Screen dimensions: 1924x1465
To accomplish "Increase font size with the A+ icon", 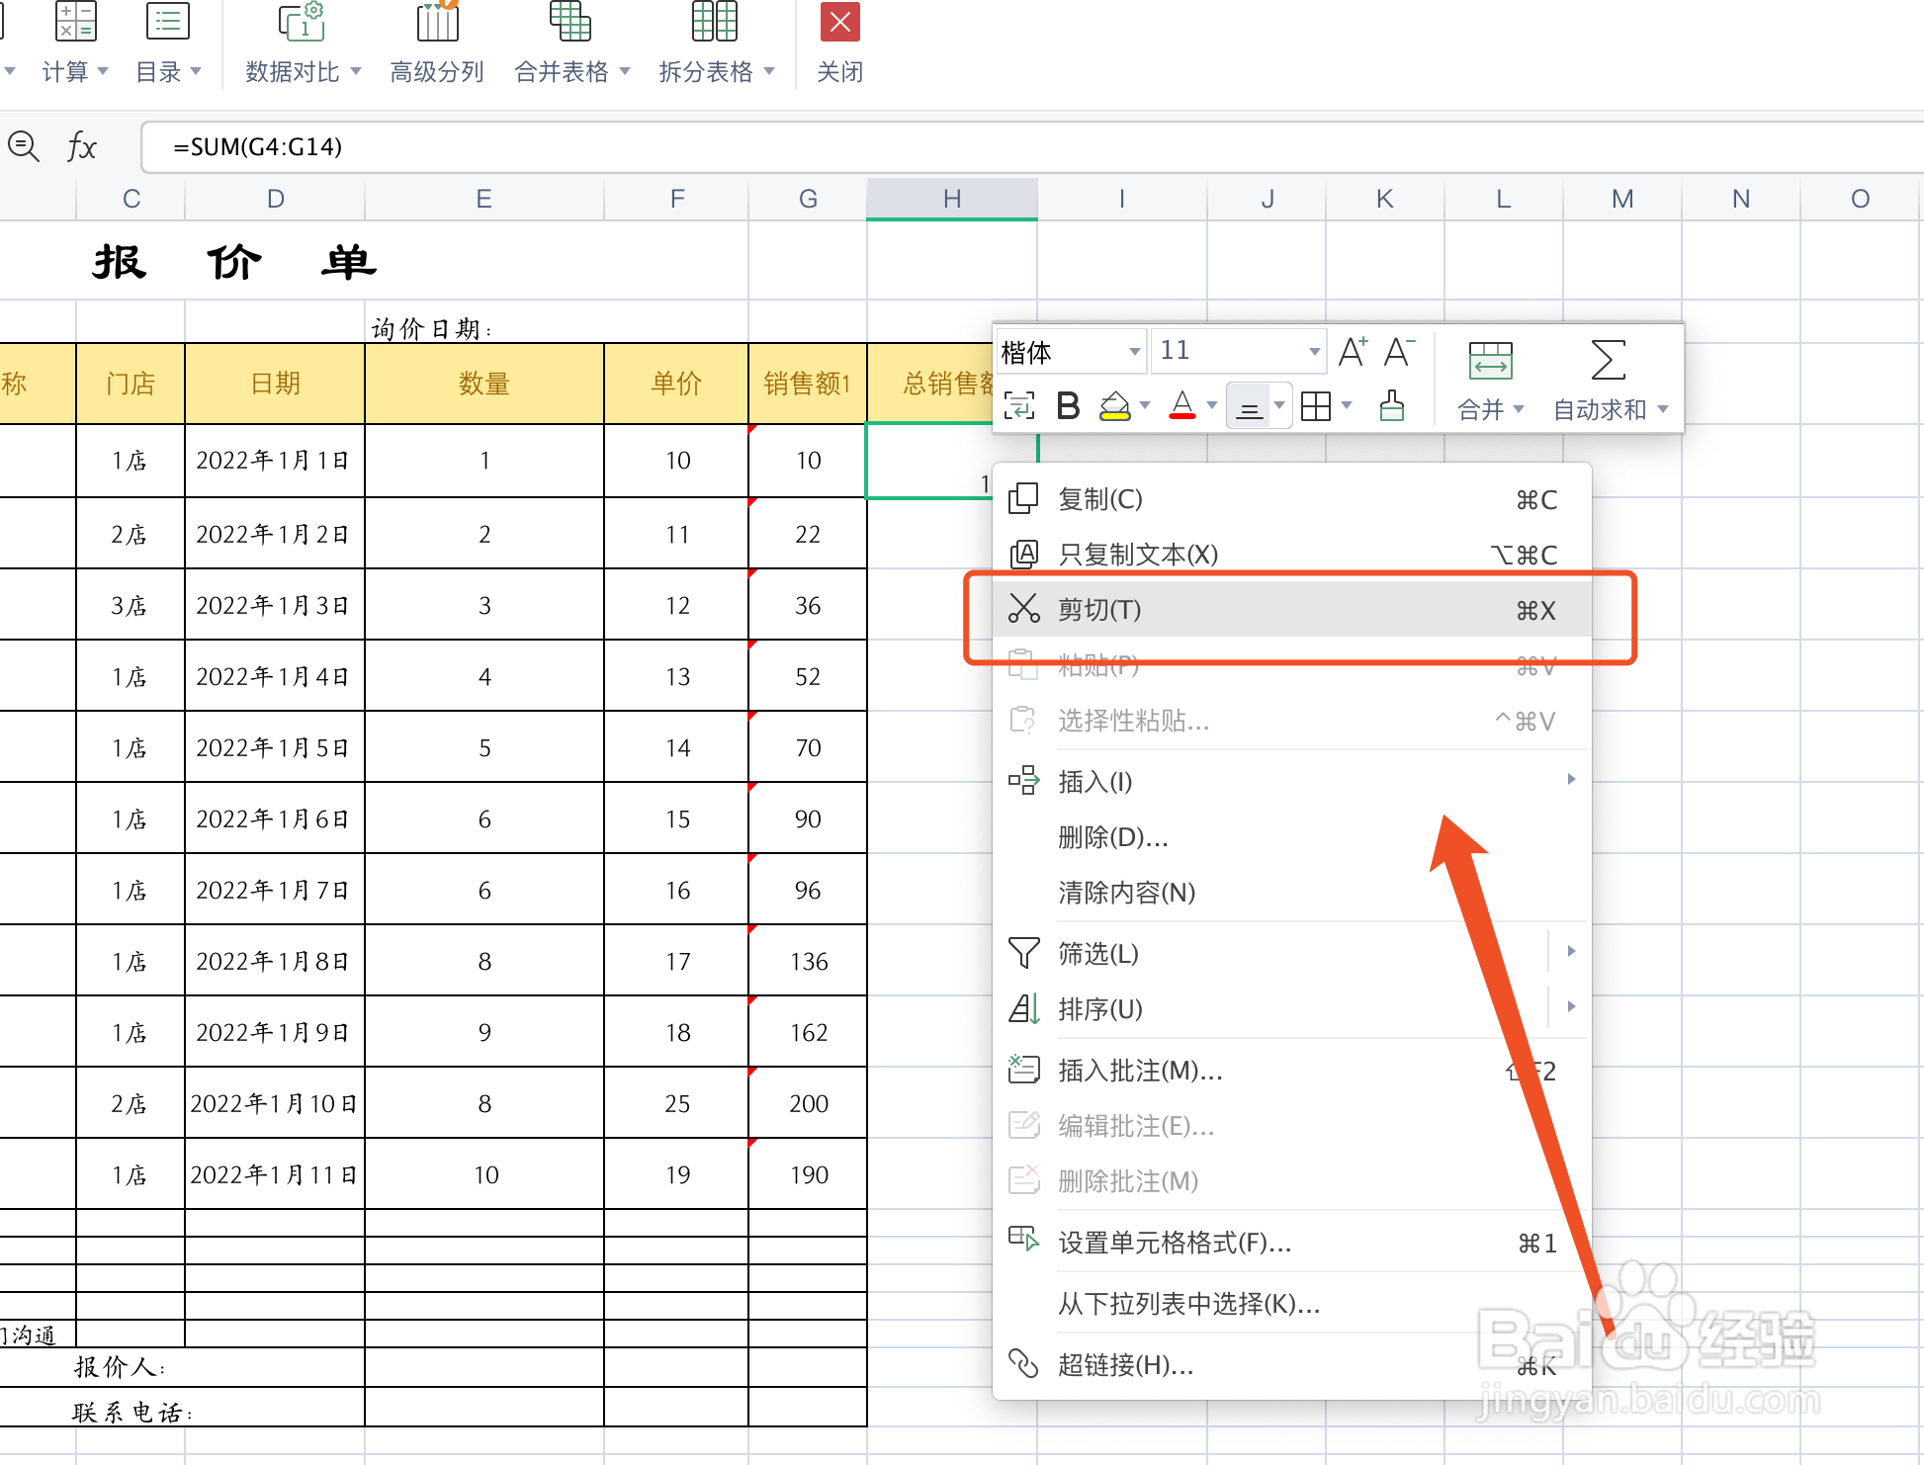I will tap(1353, 351).
